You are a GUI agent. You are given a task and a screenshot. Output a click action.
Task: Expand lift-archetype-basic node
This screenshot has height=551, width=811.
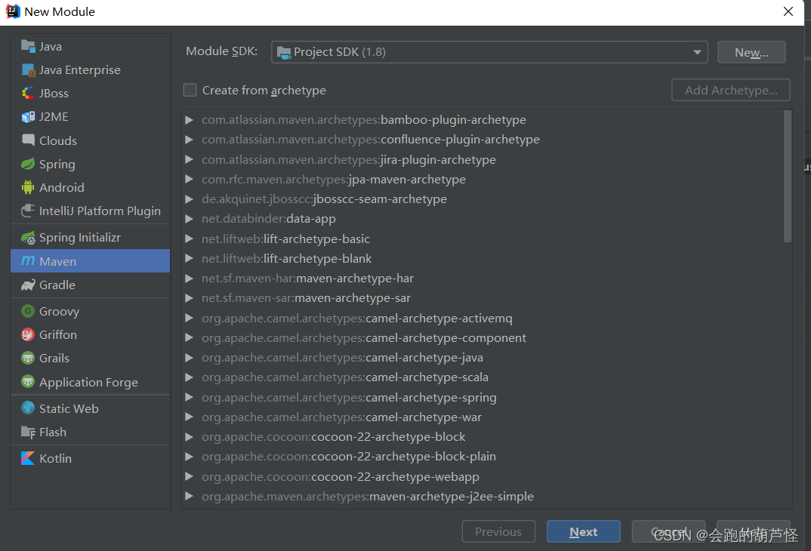click(190, 239)
